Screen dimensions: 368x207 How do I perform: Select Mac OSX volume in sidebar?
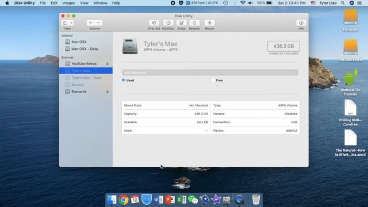click(86, 42)
